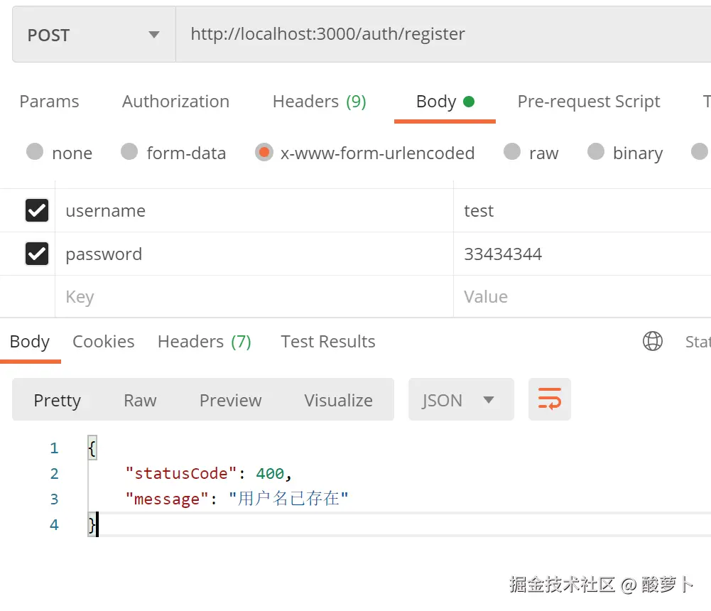Click the Preview response button
This screenshot has width=711, height=611.
230,400
